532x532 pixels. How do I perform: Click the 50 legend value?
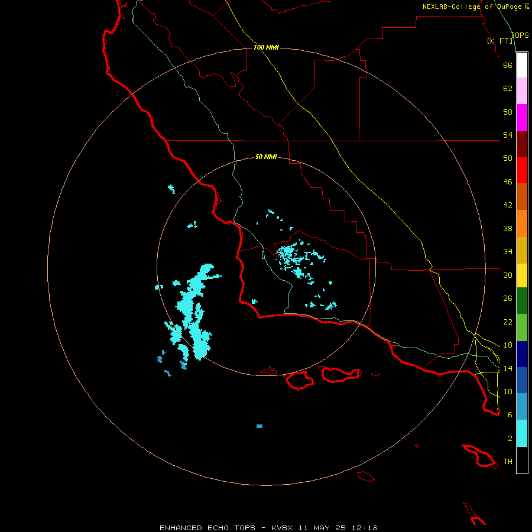(x=508, y=158)
